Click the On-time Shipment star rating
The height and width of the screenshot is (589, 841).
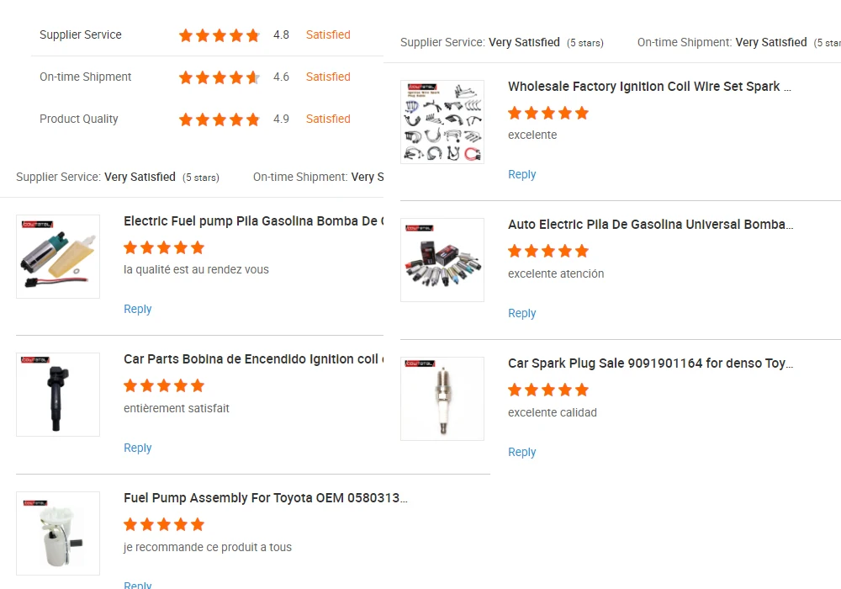click(220, 77)
